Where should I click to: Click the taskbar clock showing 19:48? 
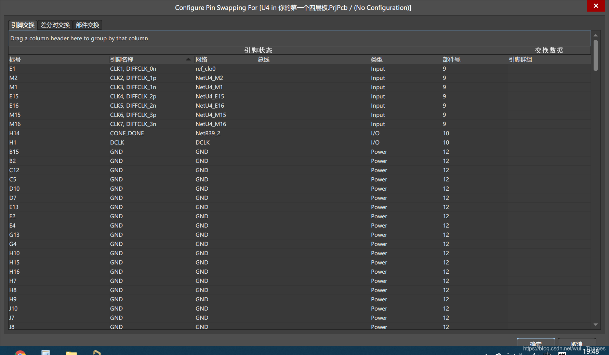click(x=591, y=352)
